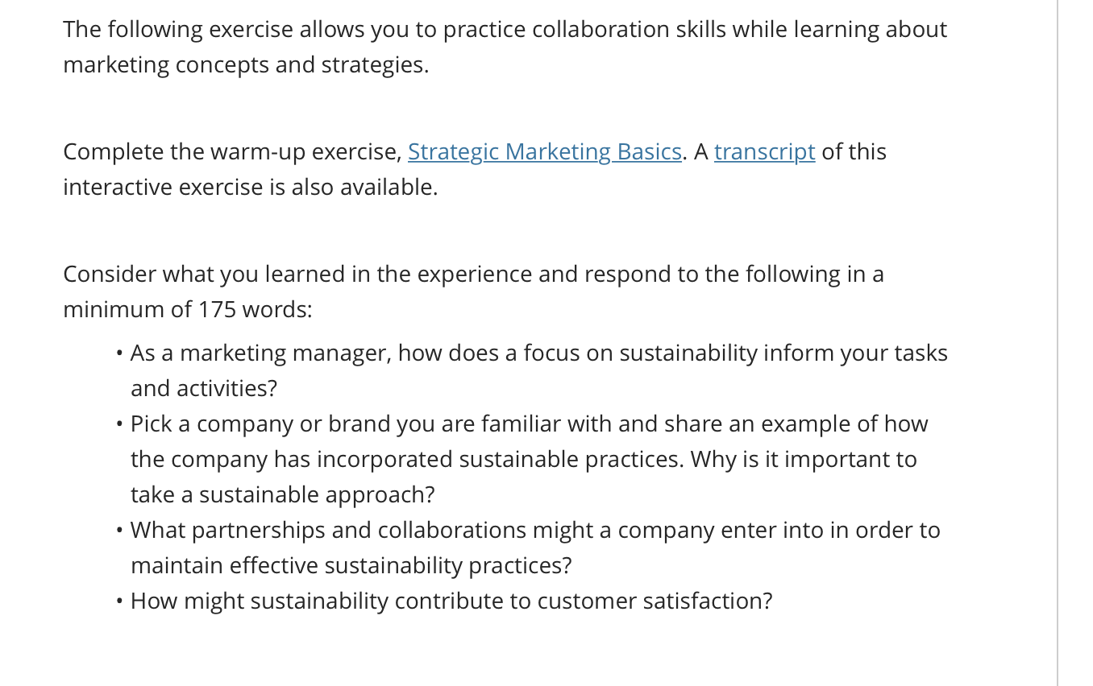Click the line 'interactive exercise is also available.'

(x=251, y=188)
